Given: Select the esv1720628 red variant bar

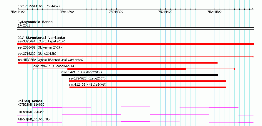Looking at the screenshot, I should pos(147,81).
